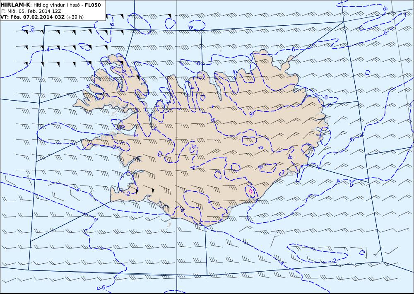Click the "IT: Mið. 05. Feb. 2014 12Z" line
Screen dimensions: 414x294
(31, 11)
